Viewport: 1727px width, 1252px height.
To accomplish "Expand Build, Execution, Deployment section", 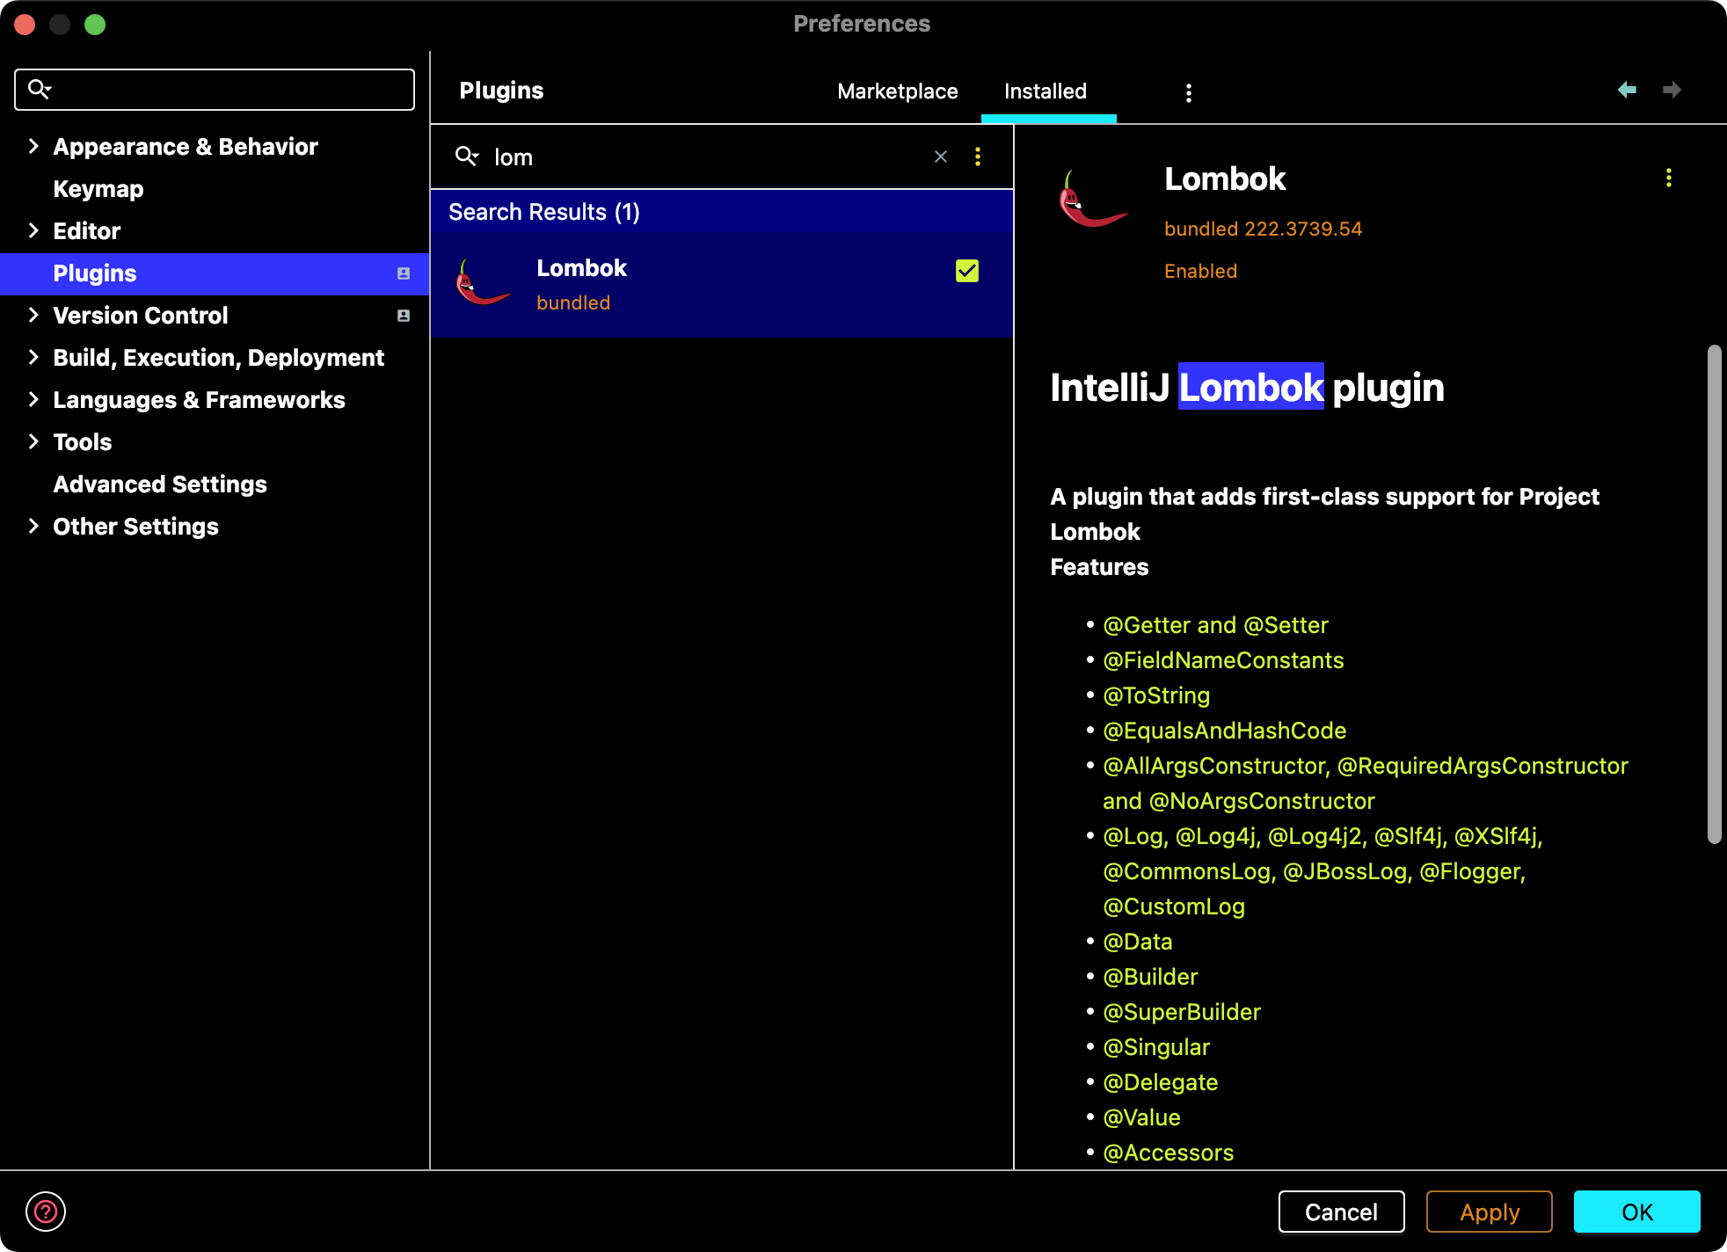I will click(x=33, y=357).
